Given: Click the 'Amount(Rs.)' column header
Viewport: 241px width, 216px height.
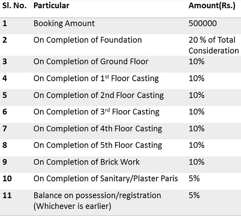Looking at the screenshot, I should (212, 6).
